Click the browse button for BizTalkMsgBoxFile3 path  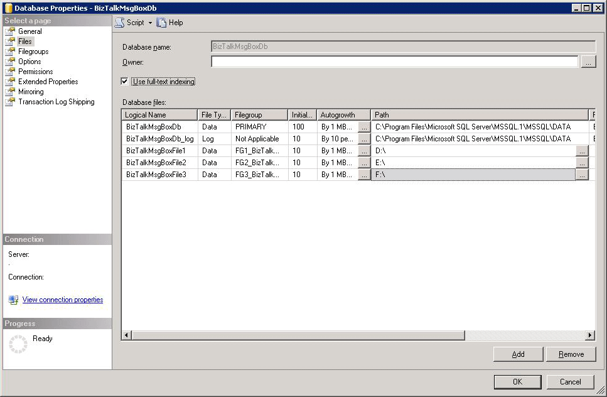pos(581,174)
